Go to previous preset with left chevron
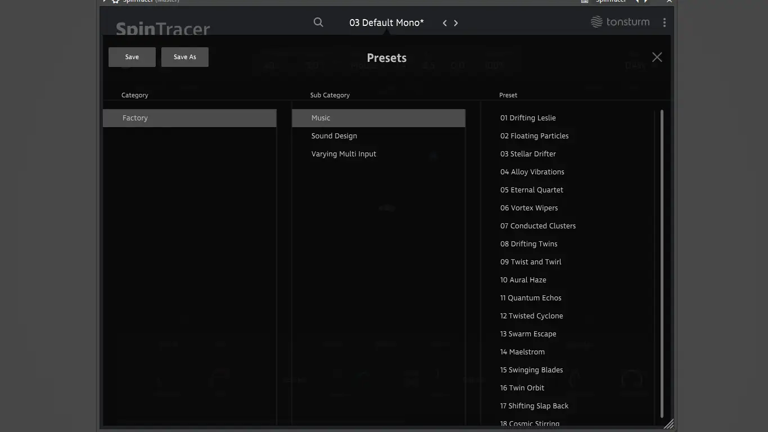This screenshot has width=768, height=432. tap(445, 23)
